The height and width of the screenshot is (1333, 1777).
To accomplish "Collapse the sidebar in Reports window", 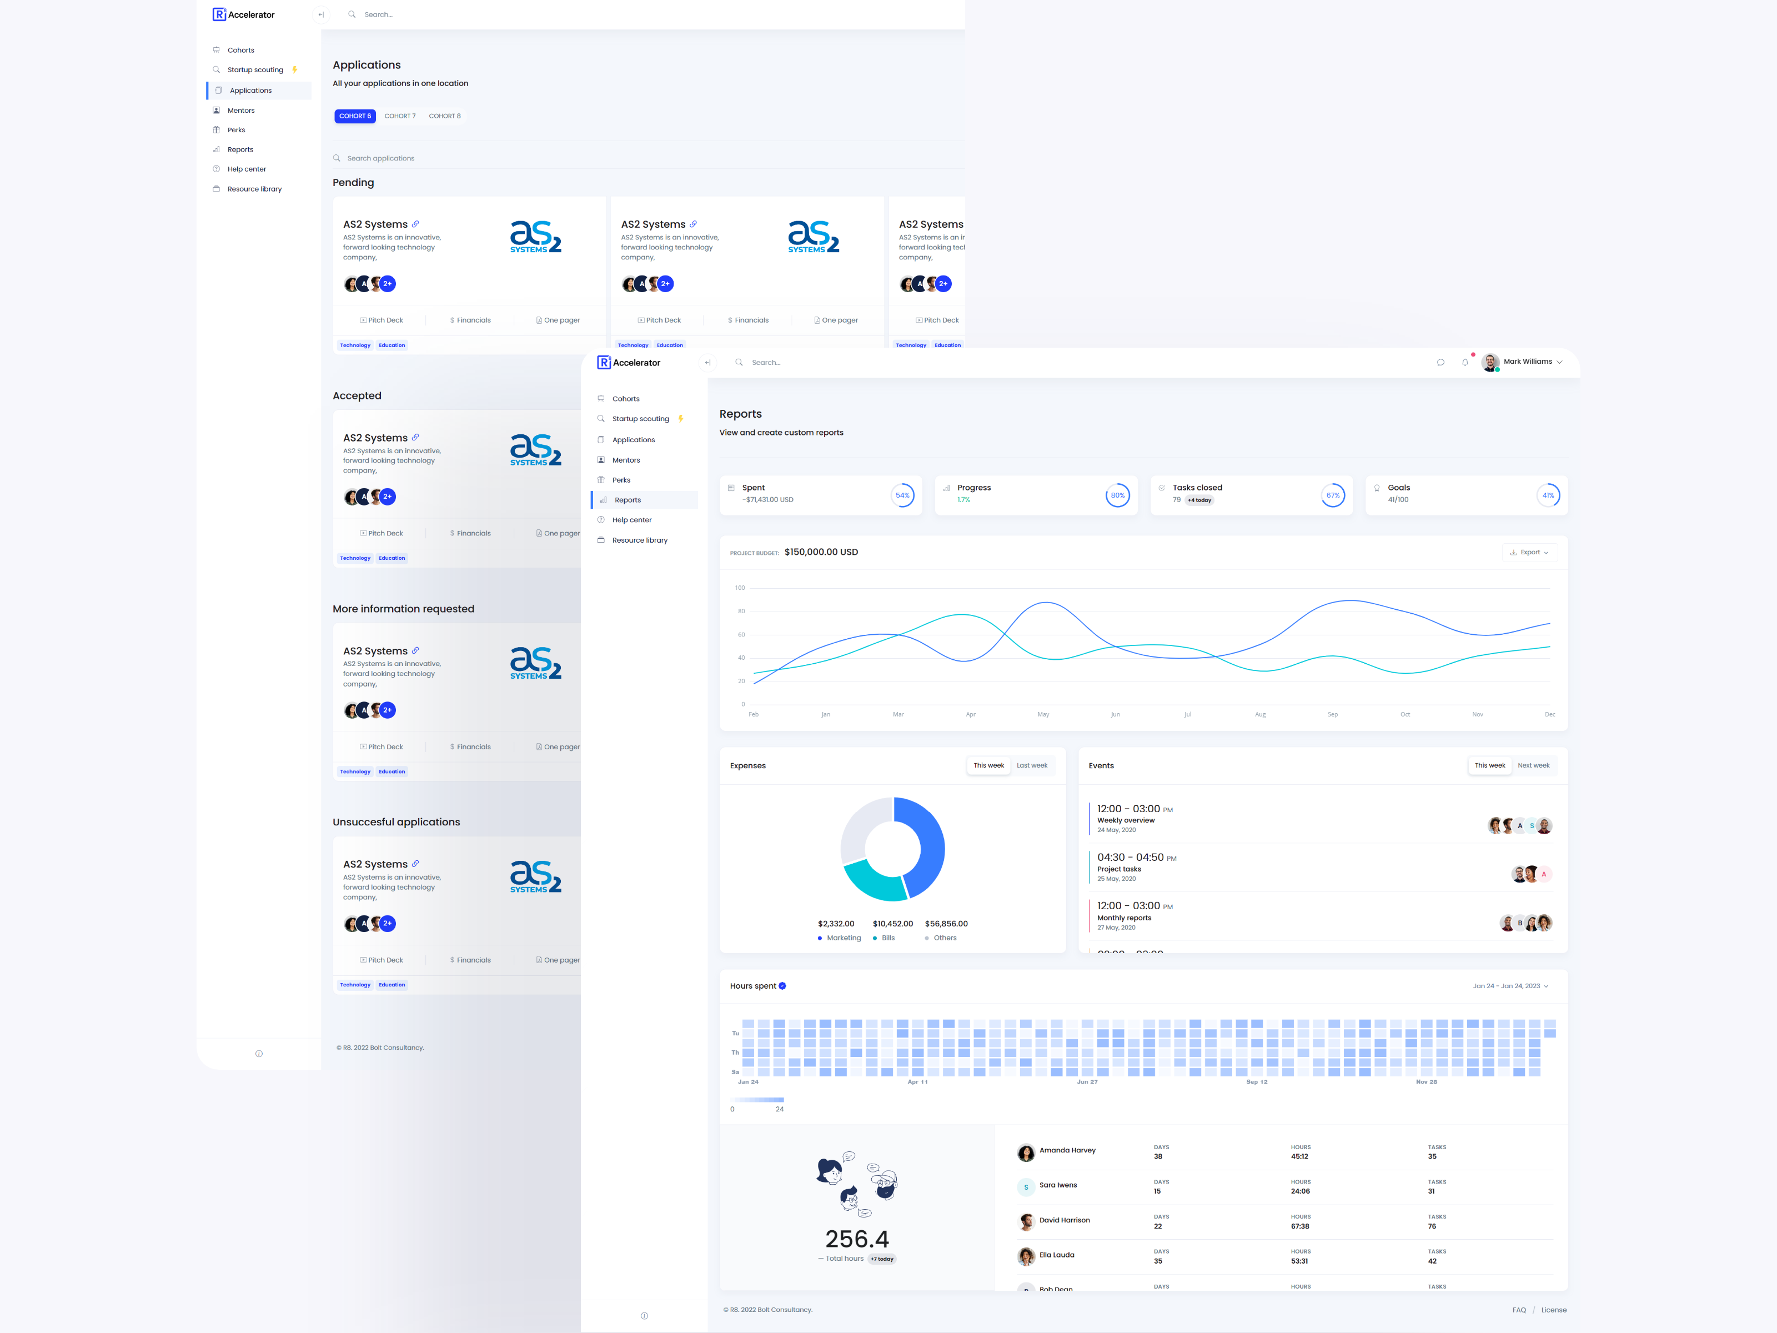I will click(708, 362).
